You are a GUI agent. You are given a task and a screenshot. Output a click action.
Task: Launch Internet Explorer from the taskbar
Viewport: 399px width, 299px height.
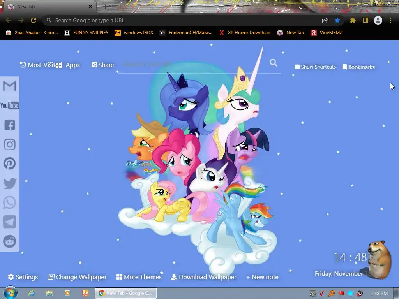(32, 293)
